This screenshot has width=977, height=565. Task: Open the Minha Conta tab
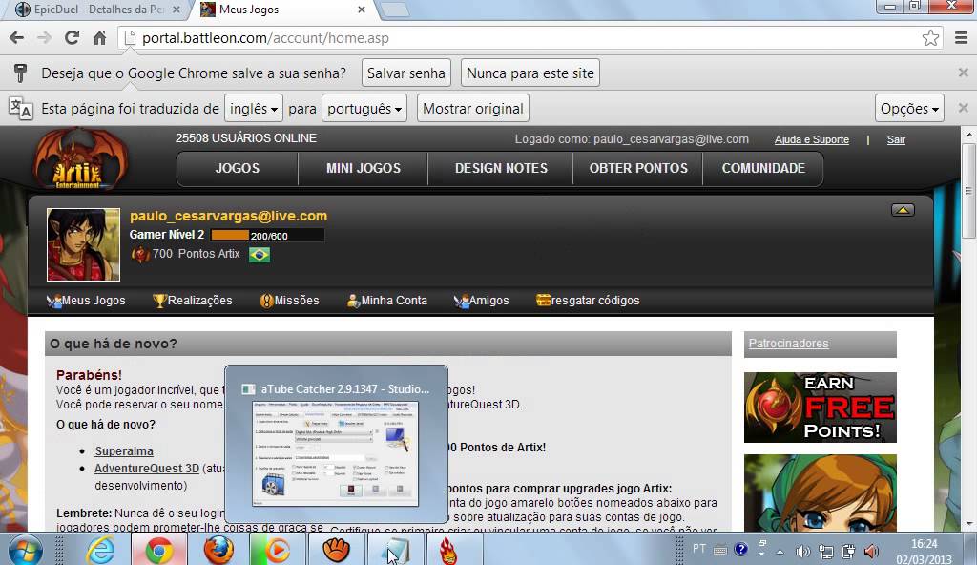point(387,301)
